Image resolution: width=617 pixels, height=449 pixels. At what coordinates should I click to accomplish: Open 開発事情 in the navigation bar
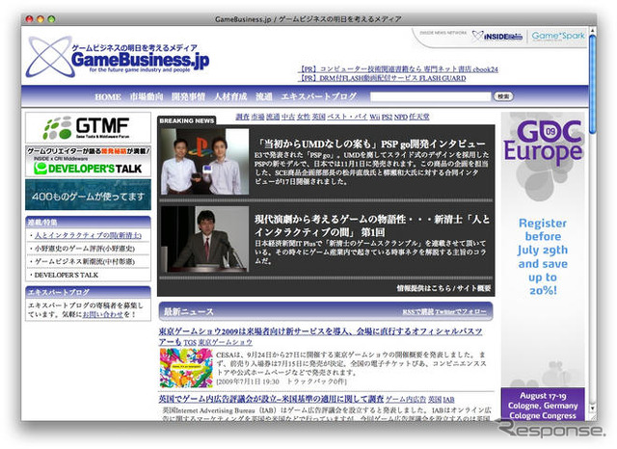click(x=188, y=96)
